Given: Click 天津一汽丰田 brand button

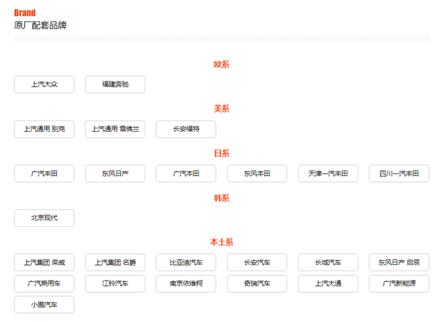Looking at the screenshot, I should [328, 174].
